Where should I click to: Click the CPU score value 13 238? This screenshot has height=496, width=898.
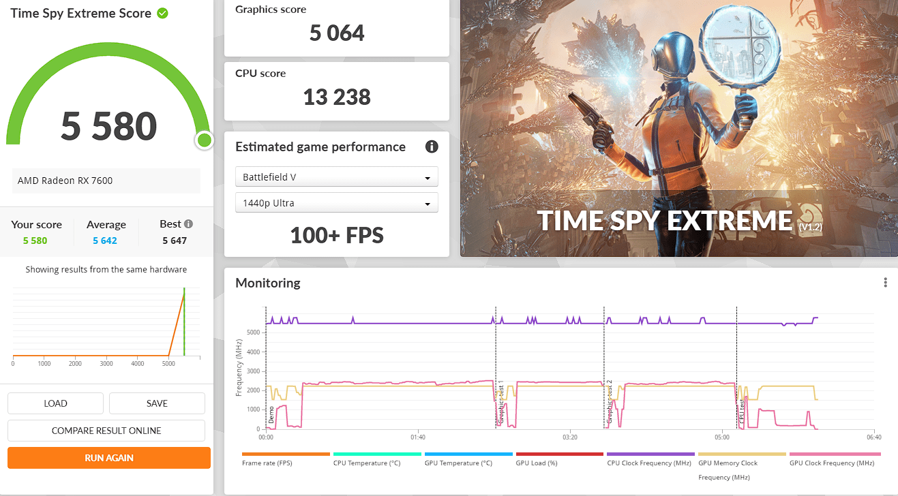337,97
